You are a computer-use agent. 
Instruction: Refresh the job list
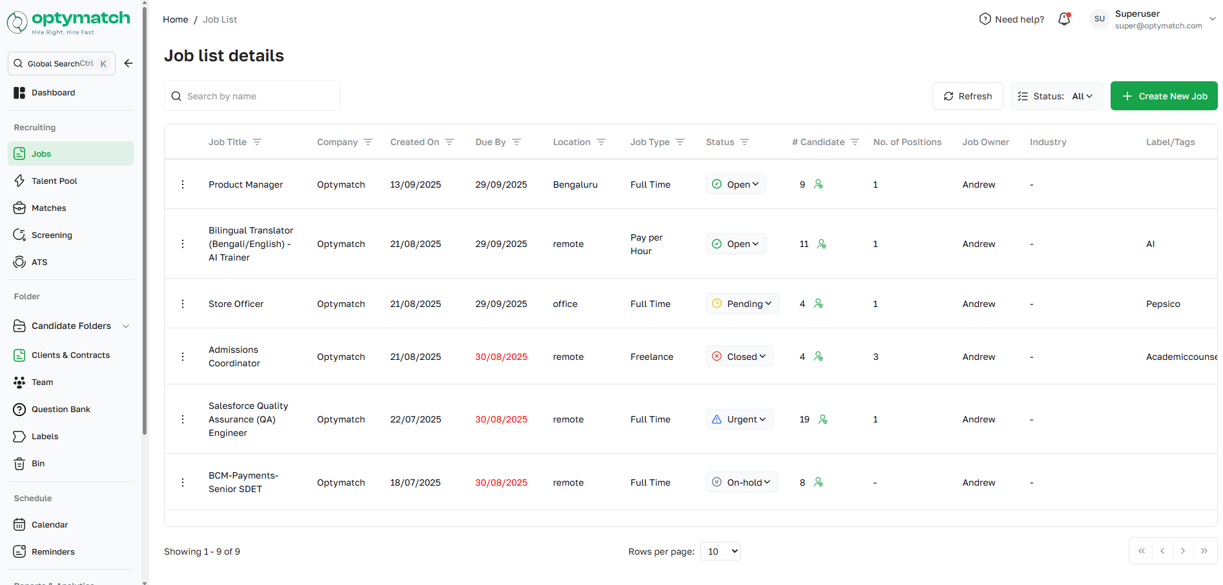coord(967,96)
